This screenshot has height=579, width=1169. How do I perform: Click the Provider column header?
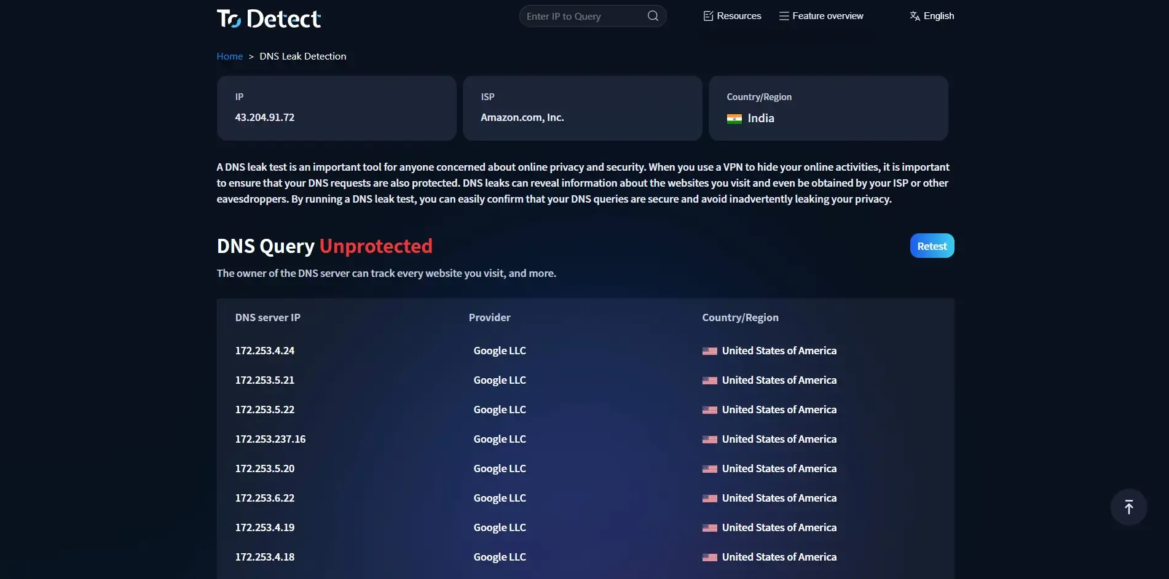point(489,317)
